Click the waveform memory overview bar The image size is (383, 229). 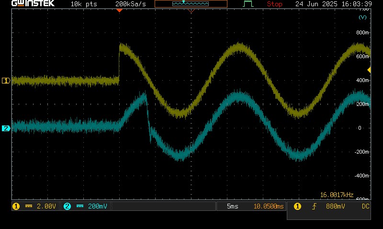(x=191, y=4)
